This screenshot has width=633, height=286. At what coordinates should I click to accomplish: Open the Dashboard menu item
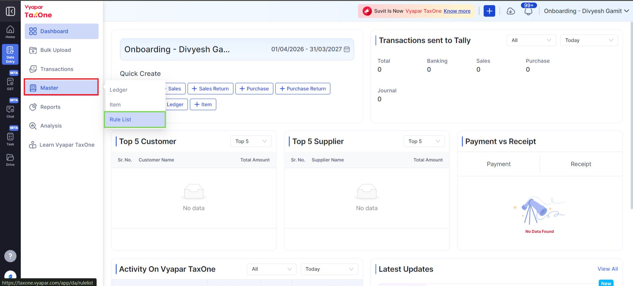click(62, 31)
